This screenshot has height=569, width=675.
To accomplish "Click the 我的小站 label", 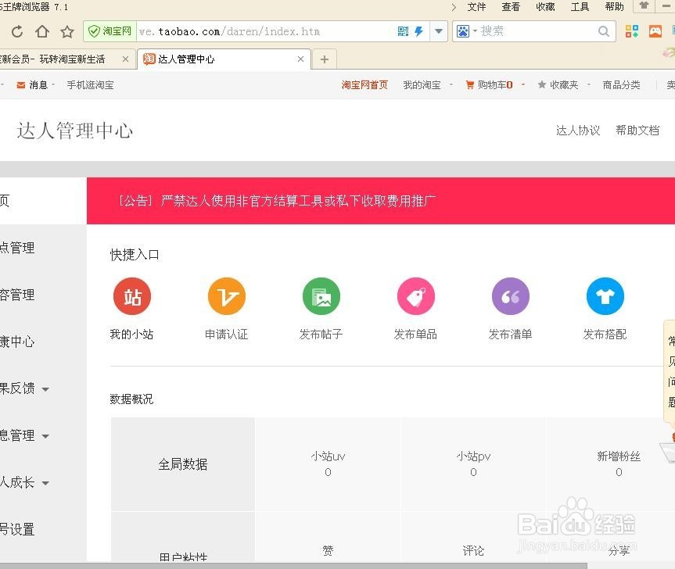I will point(131,335).
